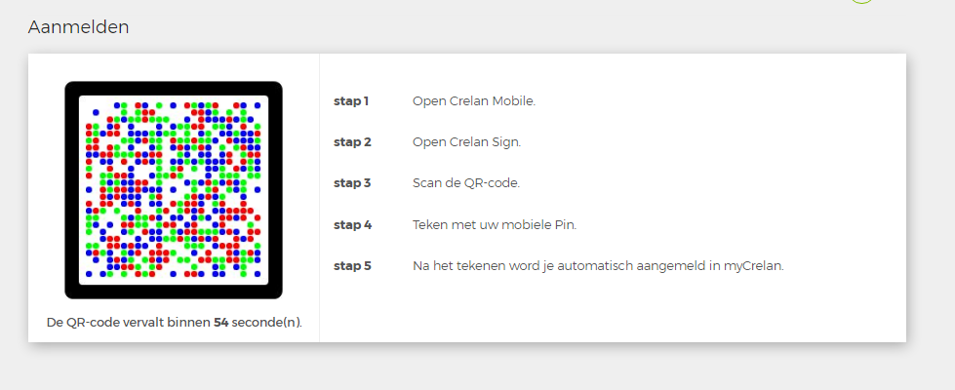
Task: Click the bold 54 seconds counter
Action: point(220,322)
